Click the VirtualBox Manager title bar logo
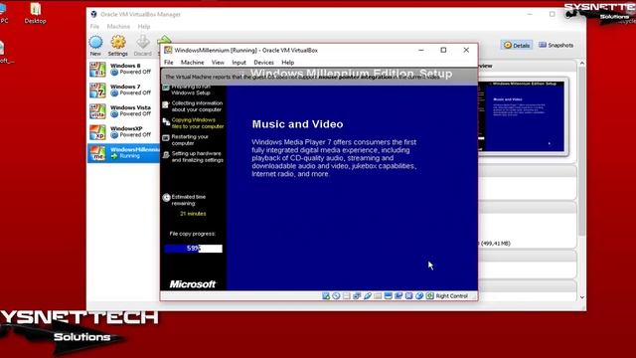 tap(93, 14)
